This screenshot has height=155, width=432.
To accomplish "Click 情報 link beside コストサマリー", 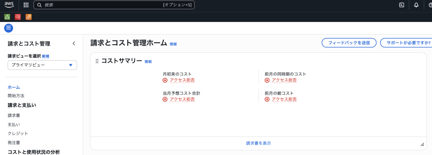I will tap(148, 62).
